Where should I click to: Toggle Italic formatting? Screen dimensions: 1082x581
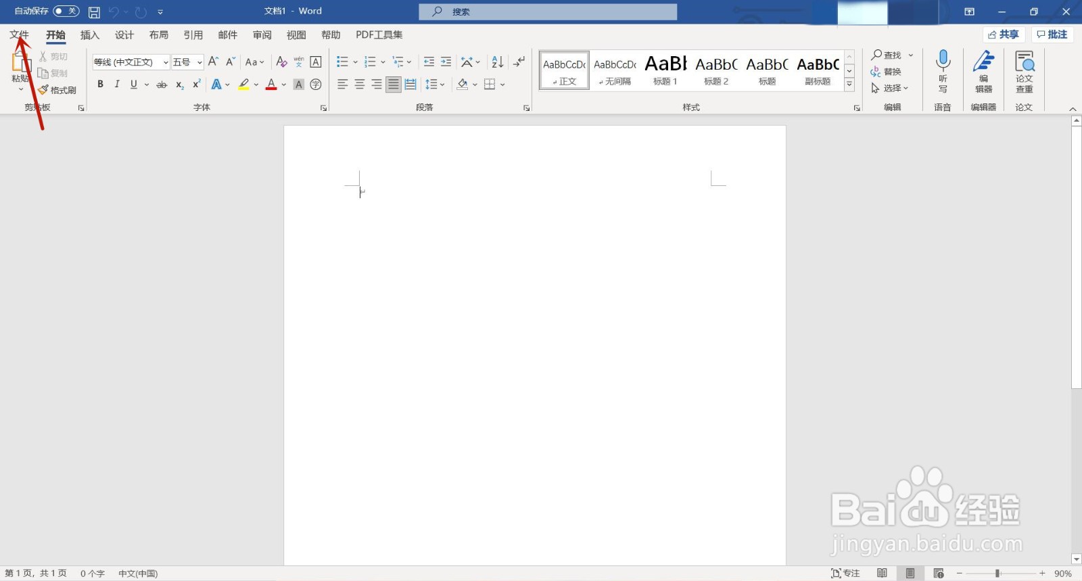pos(117,85)
